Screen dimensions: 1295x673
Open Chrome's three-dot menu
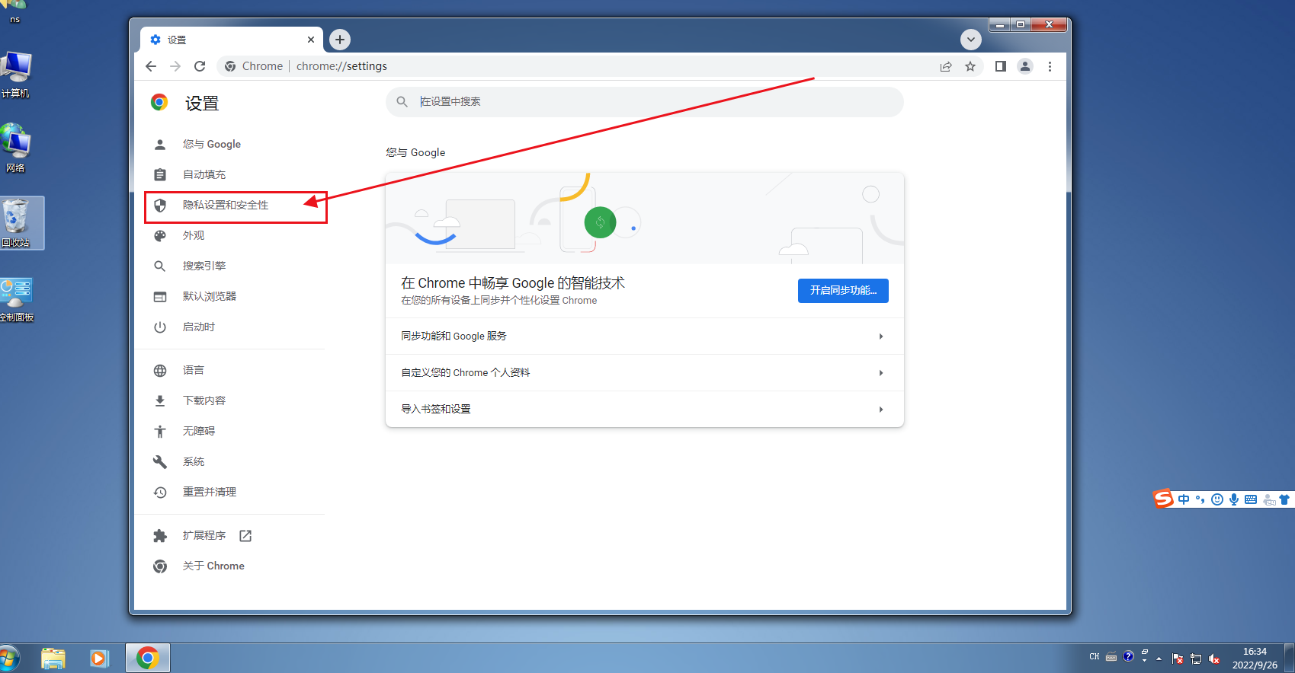click(1050, 66)
